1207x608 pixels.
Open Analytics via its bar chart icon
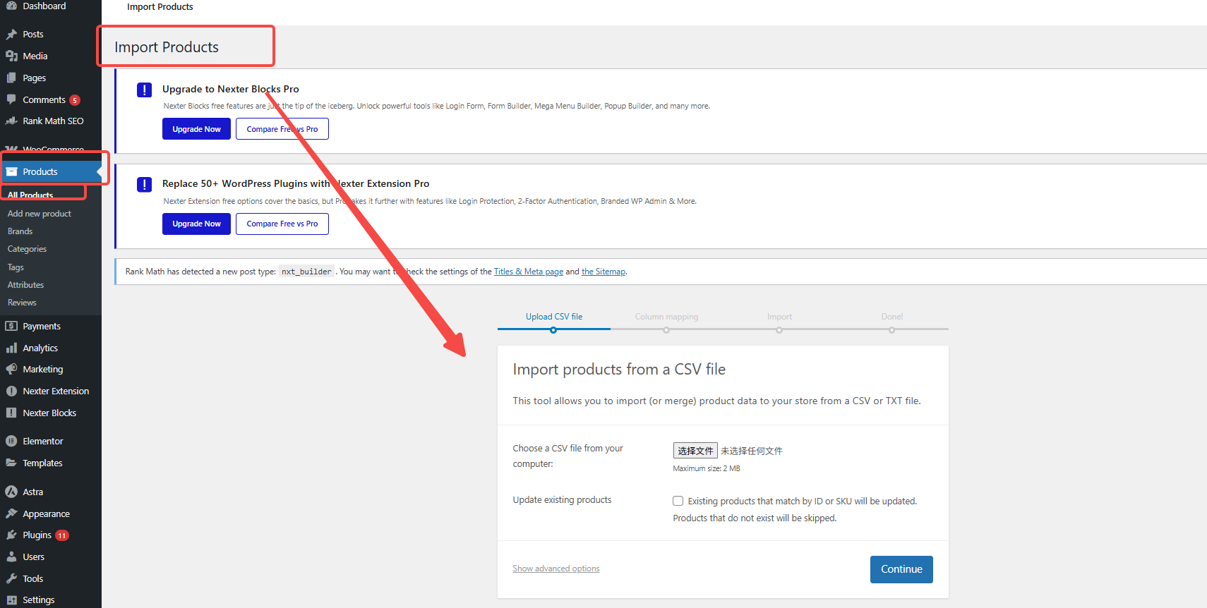11,348
